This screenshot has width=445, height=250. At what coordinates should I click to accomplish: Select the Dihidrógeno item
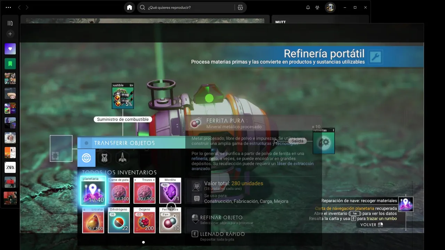point(119,220)
